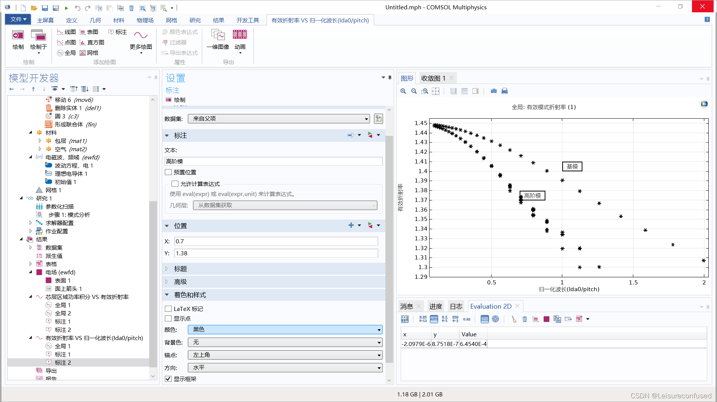Viewport: 717px width, 402px height.
Task: Move the selected node up in the model builder
Action: click(33, 89)
